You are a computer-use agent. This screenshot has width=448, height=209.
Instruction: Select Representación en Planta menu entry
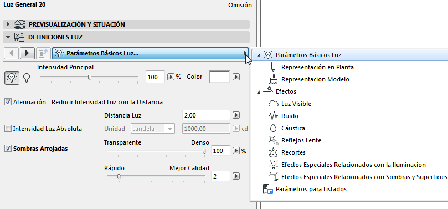click(317, 67)
